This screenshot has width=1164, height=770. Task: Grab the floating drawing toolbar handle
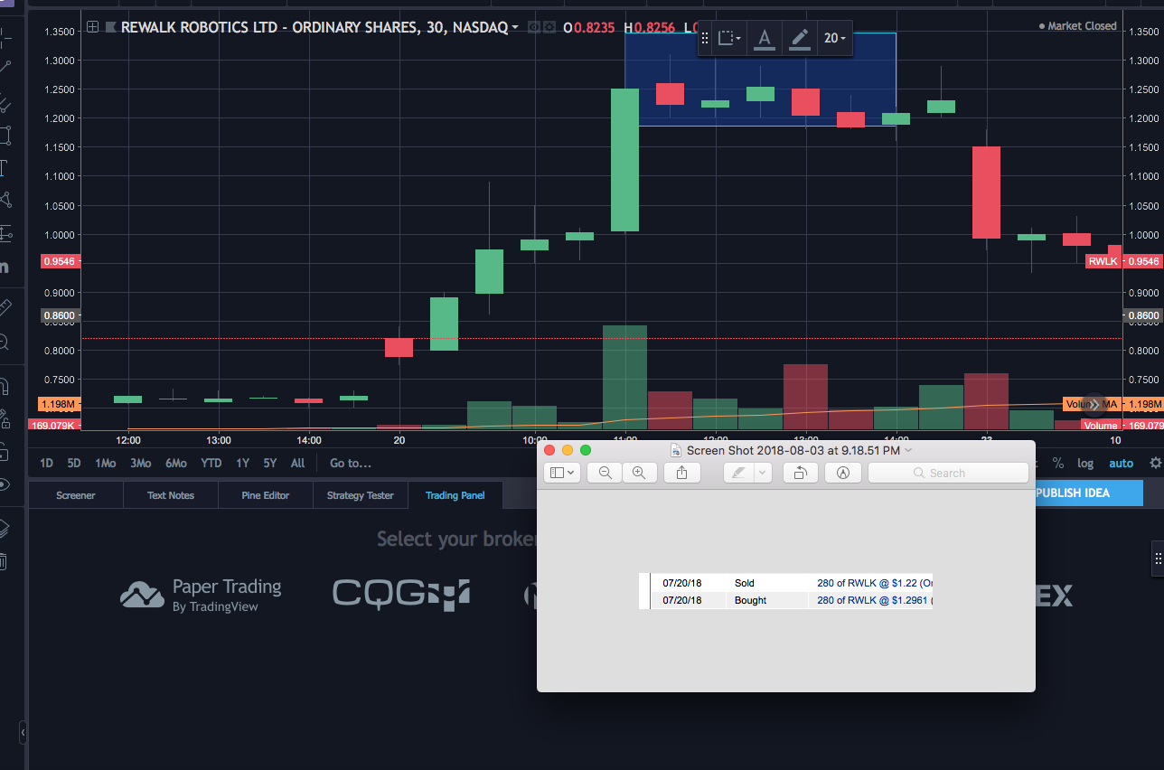(x=705, y=38)
